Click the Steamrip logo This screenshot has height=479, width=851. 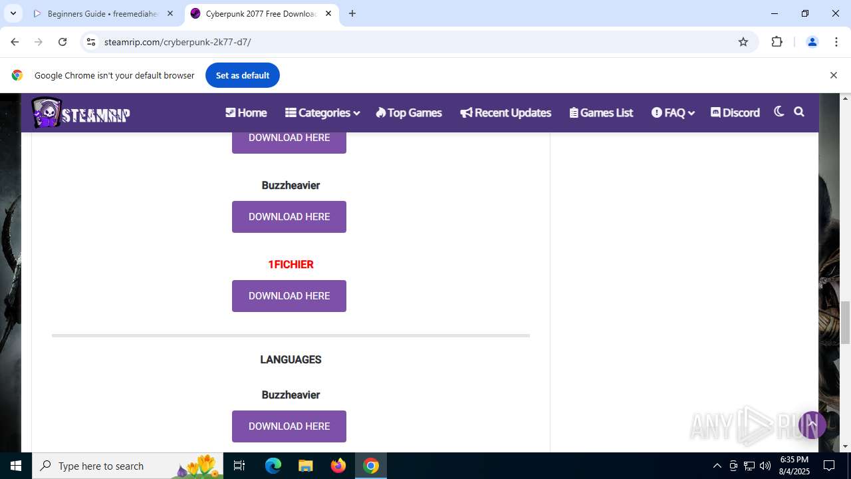click(80, 112)
